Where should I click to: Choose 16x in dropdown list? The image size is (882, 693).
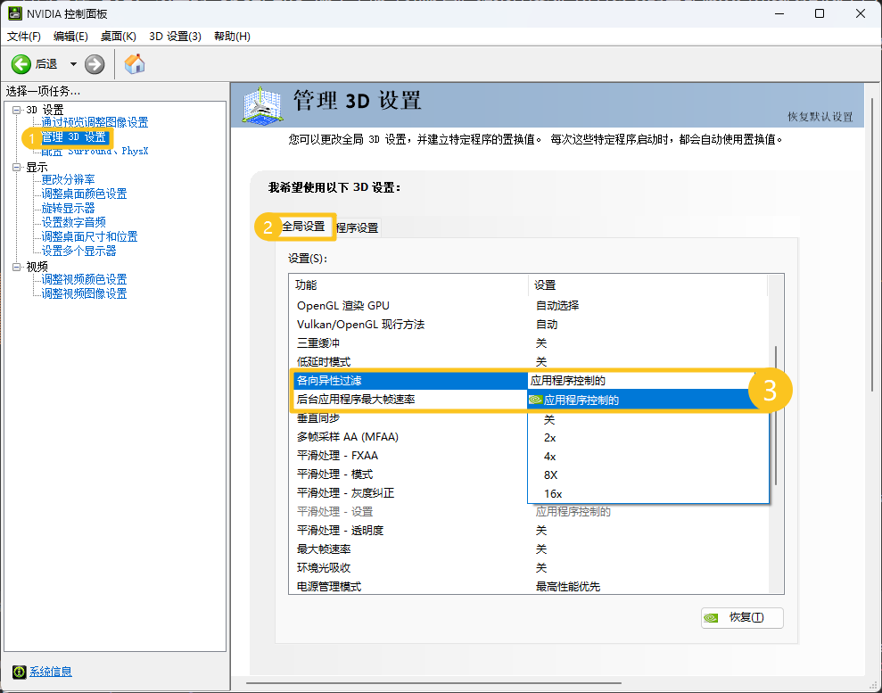(647, 494)
